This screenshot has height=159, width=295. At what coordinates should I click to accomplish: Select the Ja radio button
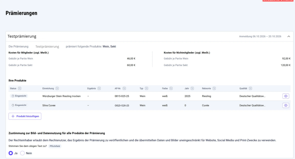point(11,153)
